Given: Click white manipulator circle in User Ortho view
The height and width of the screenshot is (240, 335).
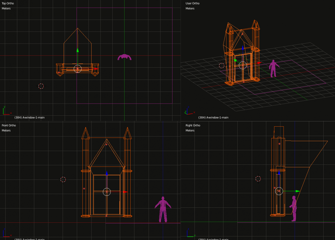Looking at the screenshot, I should tap(243, 65).
